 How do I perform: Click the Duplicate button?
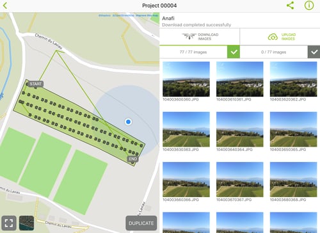[141, 223]
